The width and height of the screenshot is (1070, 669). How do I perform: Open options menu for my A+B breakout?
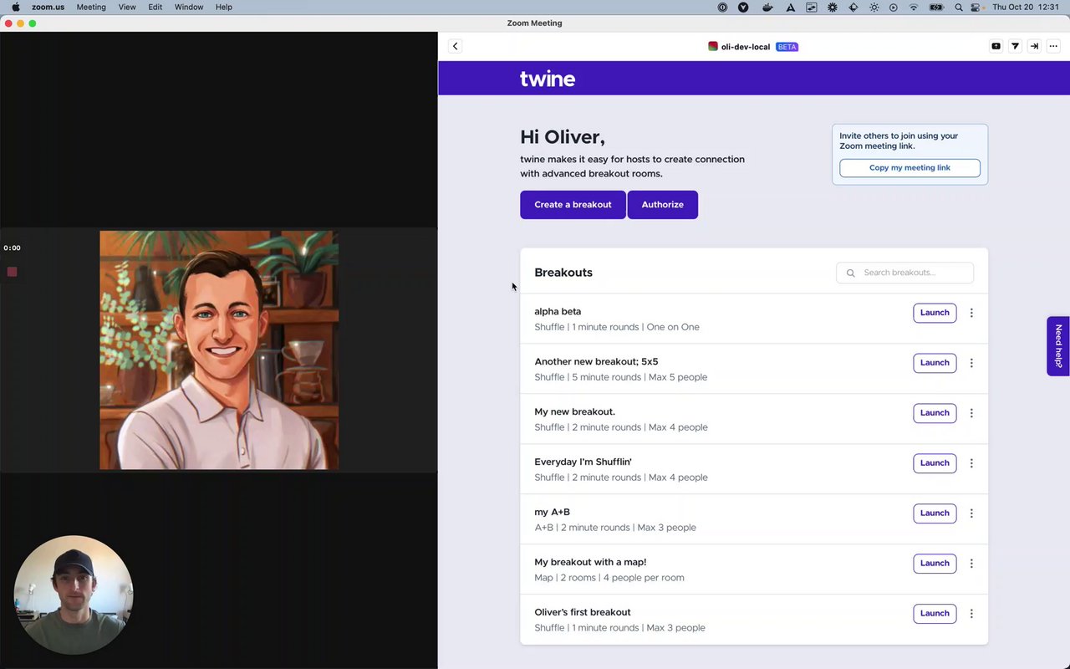pos(971,513)
